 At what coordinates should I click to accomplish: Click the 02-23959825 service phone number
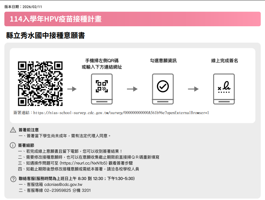tap(58, 190)
